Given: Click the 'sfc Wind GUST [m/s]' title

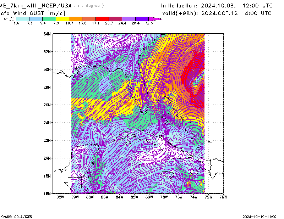Looking at the screenshot, I should (x=33, y=13).
